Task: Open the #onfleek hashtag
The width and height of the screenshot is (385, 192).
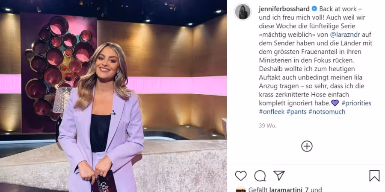Action: (x=272, y=112)
